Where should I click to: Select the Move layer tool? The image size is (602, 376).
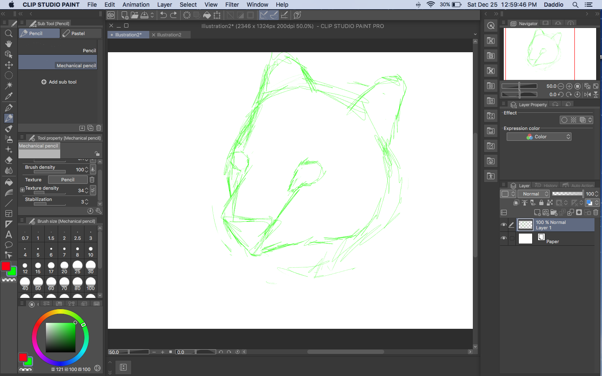8,65
